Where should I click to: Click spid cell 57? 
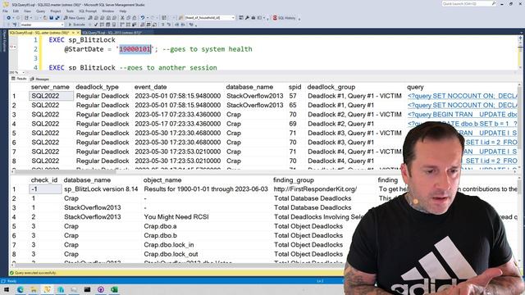[x=293, y=96]
